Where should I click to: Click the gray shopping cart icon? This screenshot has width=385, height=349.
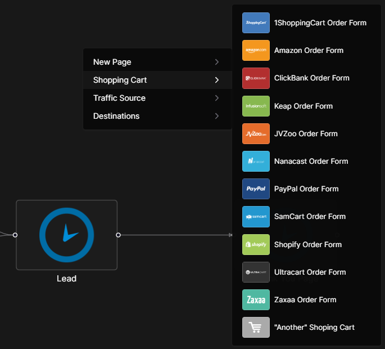(256, 327)
